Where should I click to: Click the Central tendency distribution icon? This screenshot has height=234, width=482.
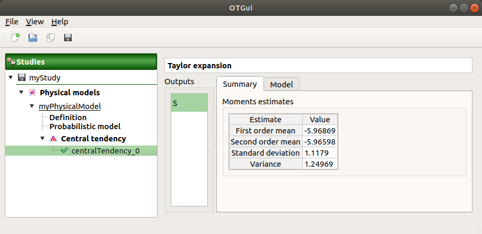point(53,139)
